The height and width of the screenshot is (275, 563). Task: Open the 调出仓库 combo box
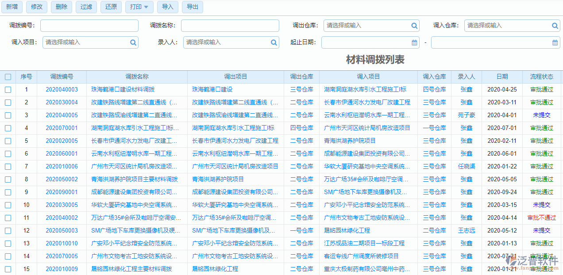pos(366,26)
